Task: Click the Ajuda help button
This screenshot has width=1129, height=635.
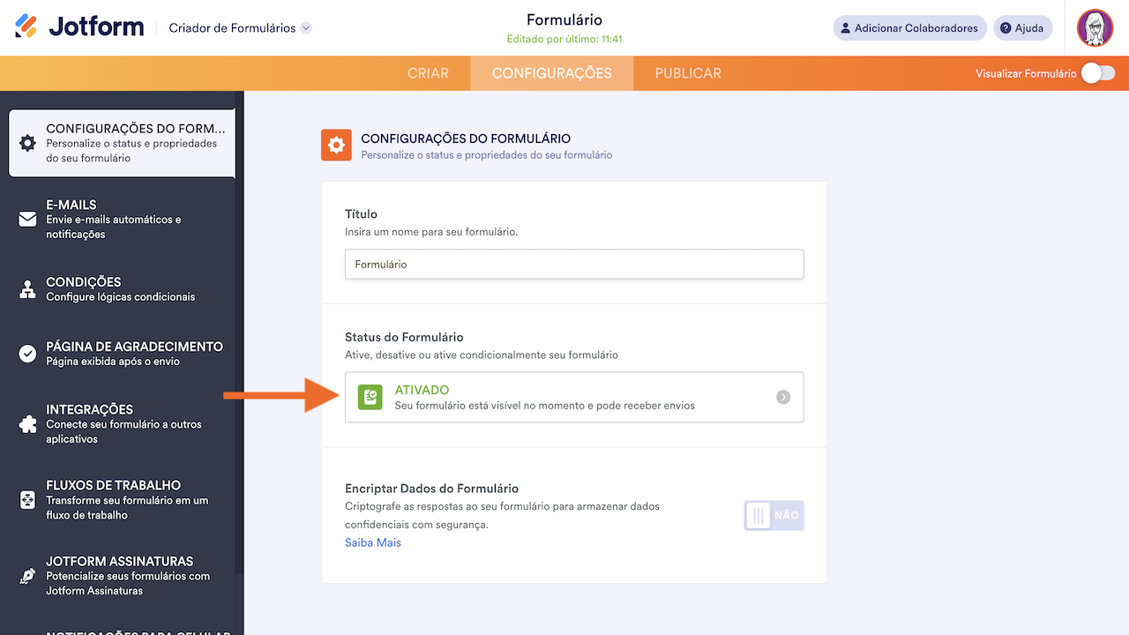Action: [1022, 28]
